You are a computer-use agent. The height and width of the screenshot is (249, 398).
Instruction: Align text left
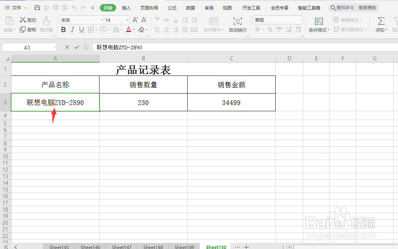coord(157,30)
